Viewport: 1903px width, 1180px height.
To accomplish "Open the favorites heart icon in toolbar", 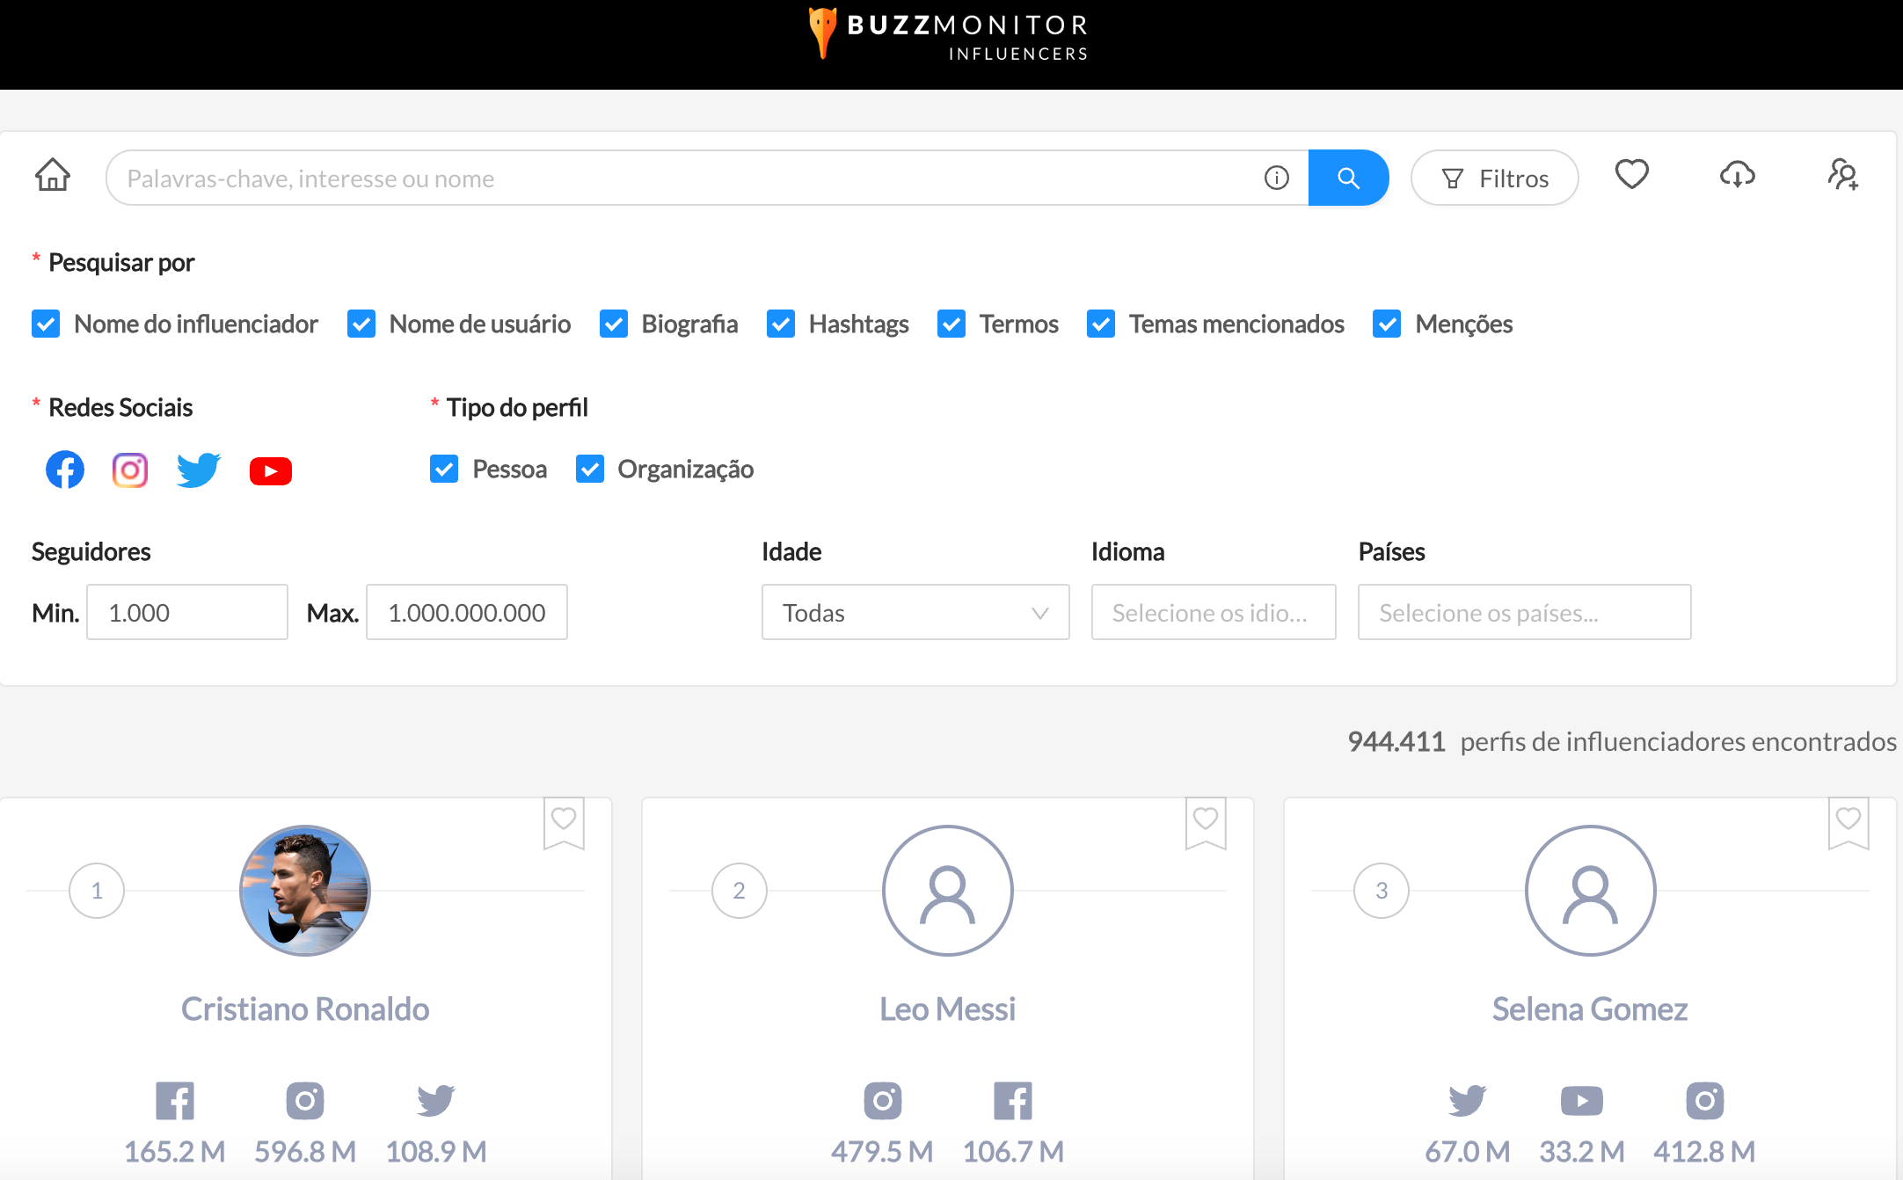I will tap(1632, 174).
